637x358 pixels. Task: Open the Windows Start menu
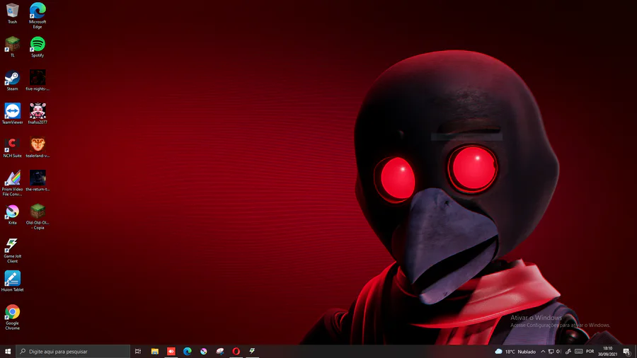(8, 351)
